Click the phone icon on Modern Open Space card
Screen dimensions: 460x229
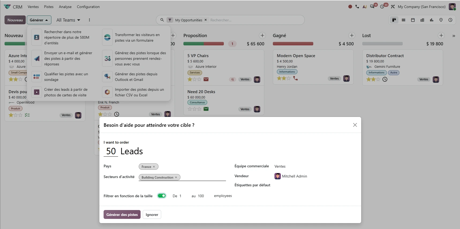pos(295,78)
